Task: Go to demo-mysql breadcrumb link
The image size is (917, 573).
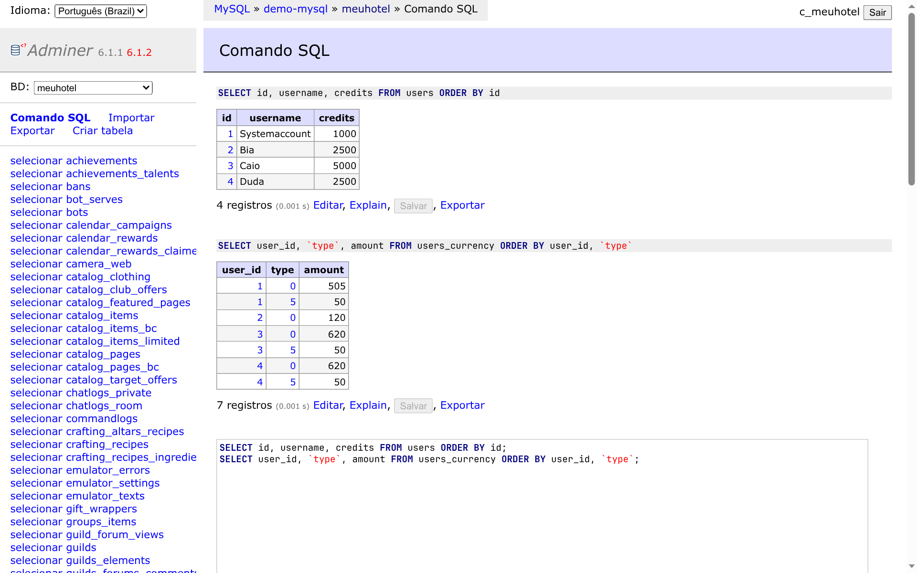Action: coord(296,9)
